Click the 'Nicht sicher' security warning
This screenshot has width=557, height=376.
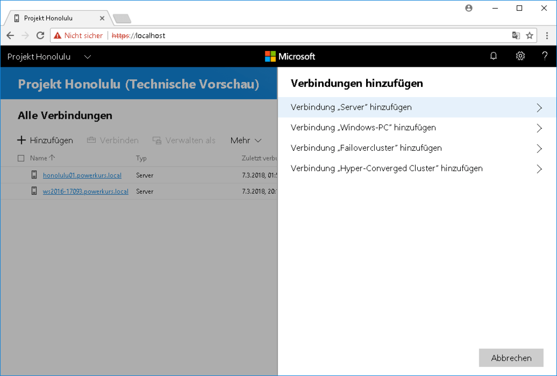78,35
